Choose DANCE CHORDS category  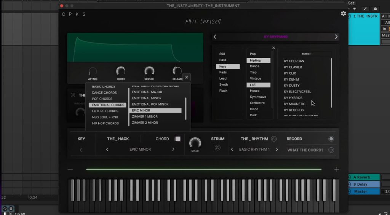click(x=104, y=93)
